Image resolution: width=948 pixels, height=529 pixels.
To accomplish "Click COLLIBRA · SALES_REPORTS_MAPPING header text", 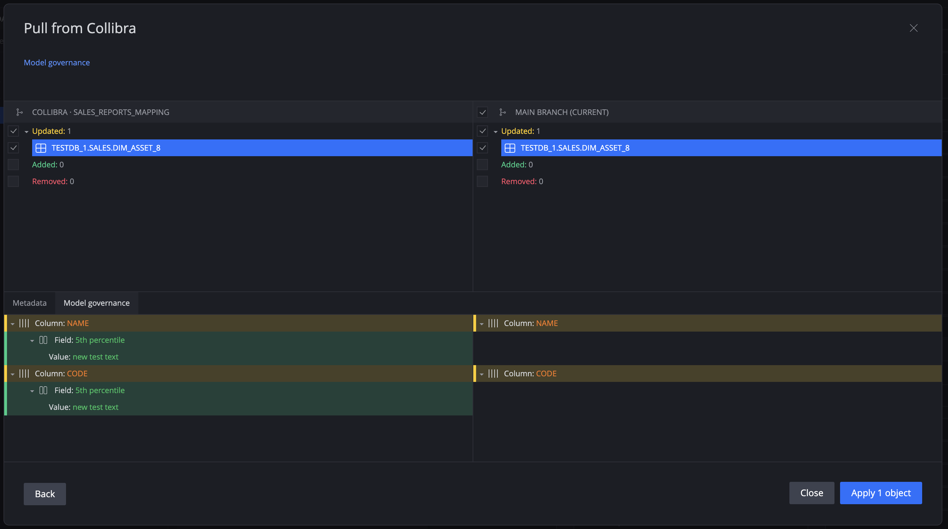I will tap(101, 112).
